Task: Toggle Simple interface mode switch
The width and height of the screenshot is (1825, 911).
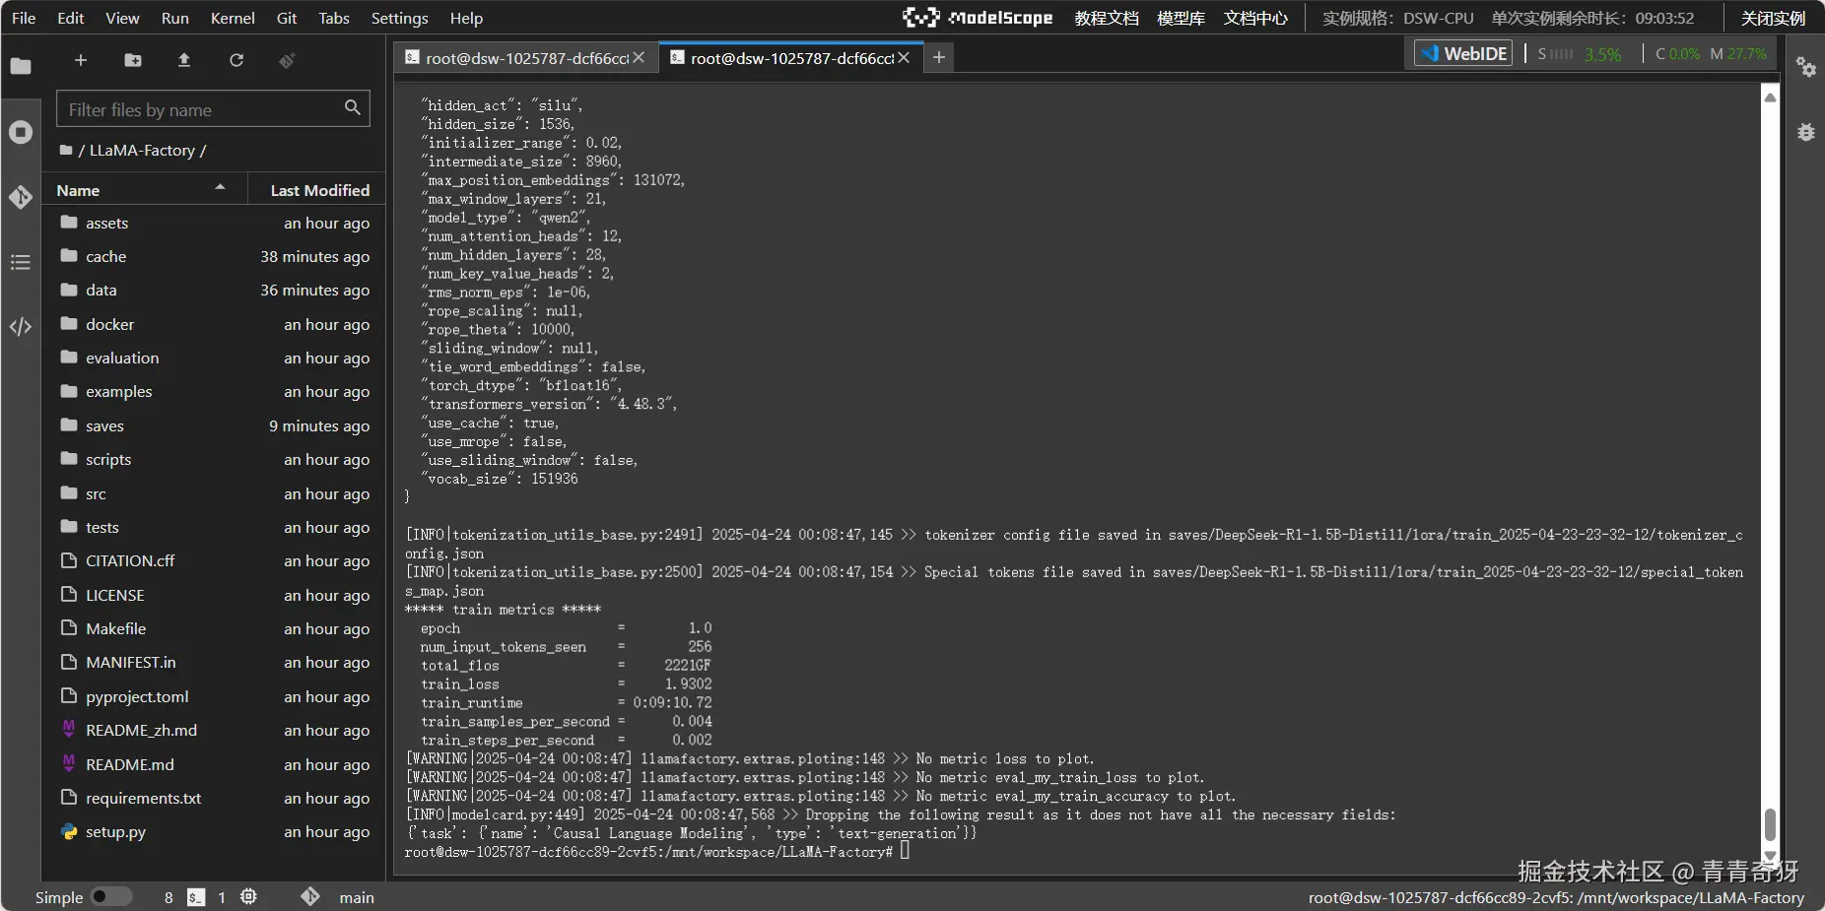Action: click(111, 897)
